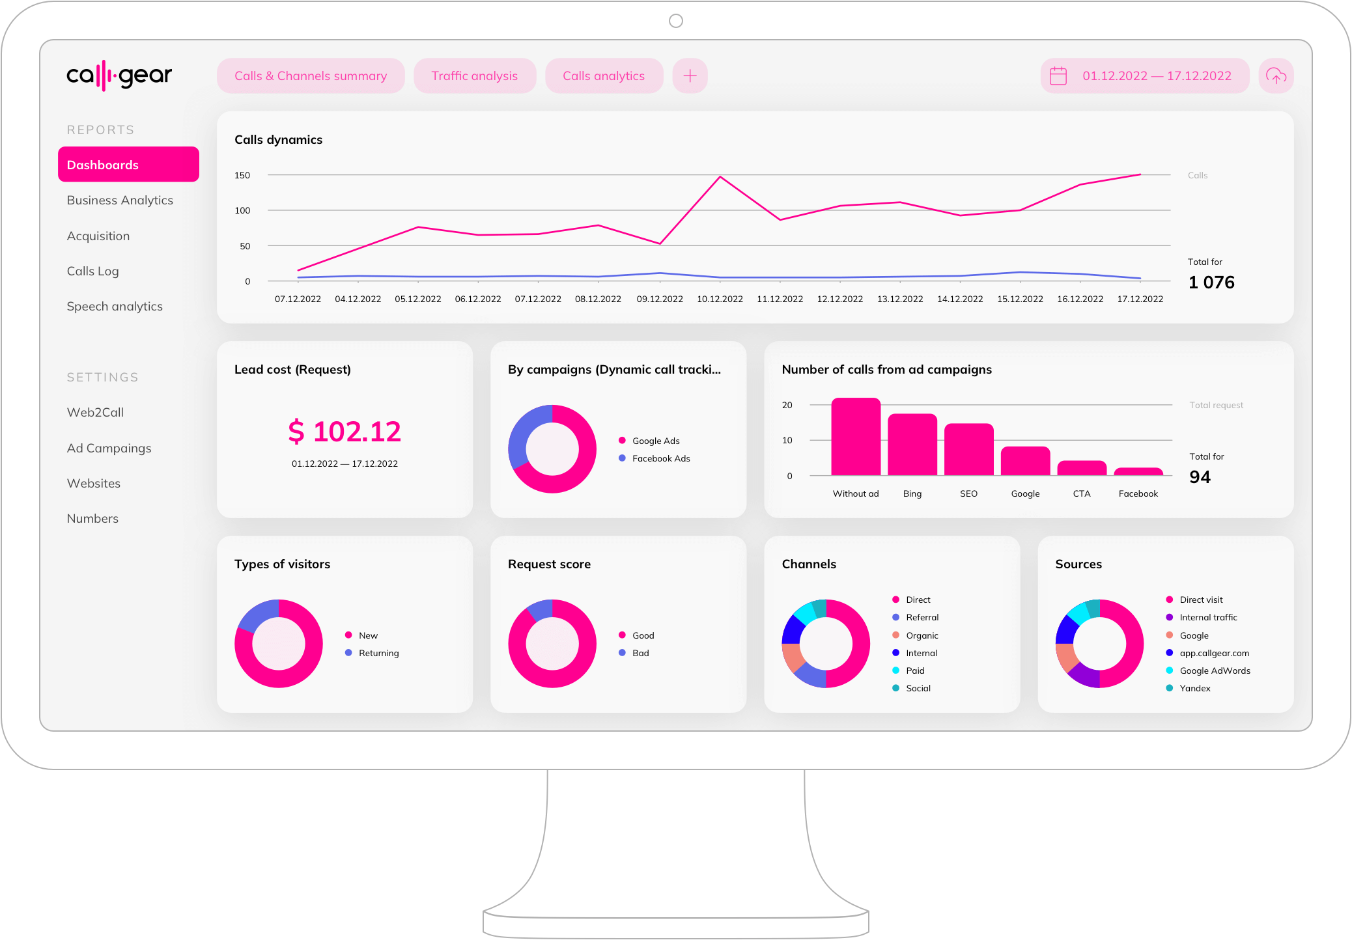1352x940 pixels.
Task: Click the CallGear logo
Action: pyautogui.click(x=119, y=76)
